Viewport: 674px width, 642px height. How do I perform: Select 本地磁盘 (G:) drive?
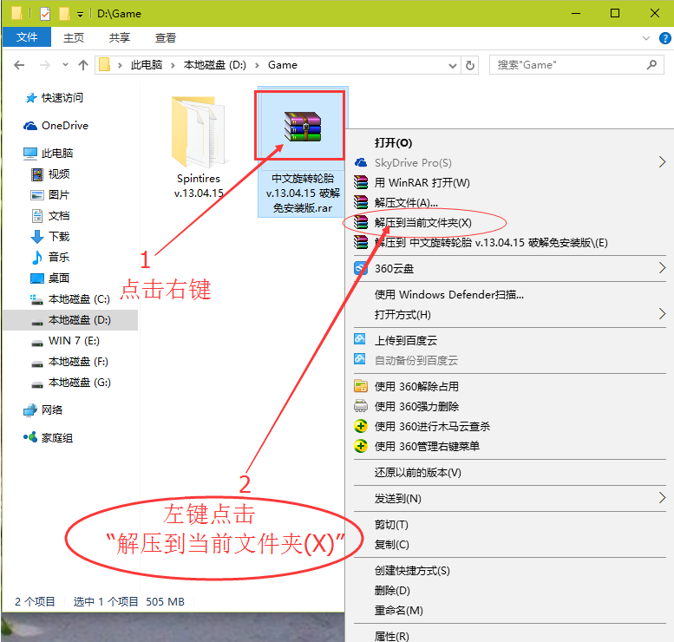point(70,383)
